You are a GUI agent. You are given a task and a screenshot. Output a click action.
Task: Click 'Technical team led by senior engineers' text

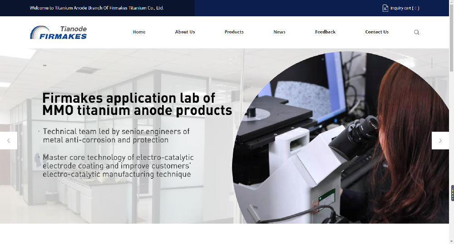[x=116, y=135]
